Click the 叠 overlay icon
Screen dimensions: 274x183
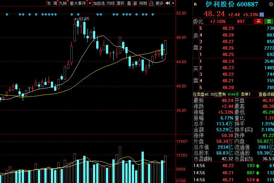129,3
